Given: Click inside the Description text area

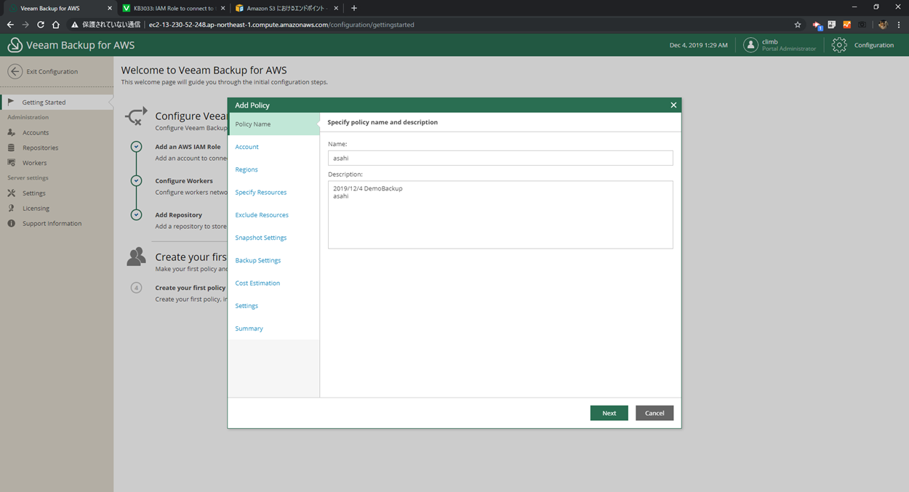Looking at the screenshot, I should click(500, 215).
